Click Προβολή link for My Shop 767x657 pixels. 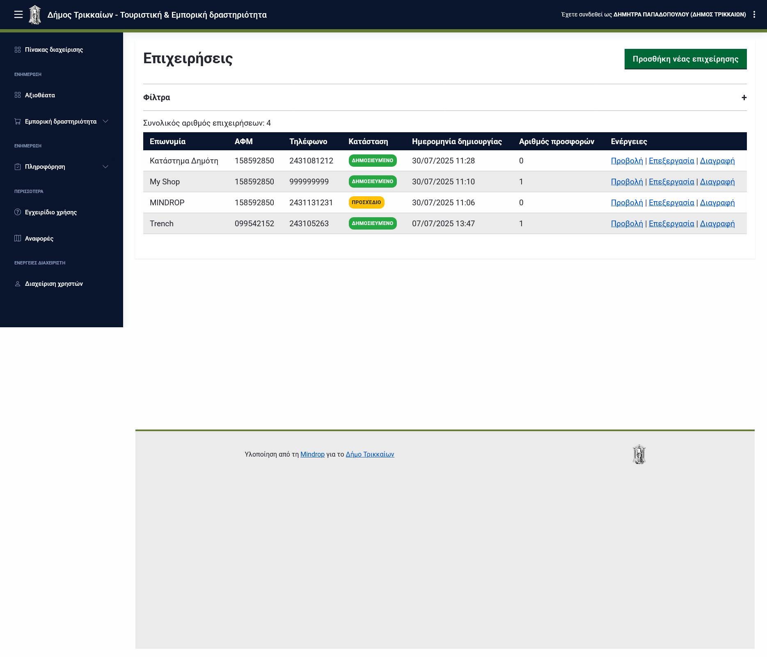point(627,181)
